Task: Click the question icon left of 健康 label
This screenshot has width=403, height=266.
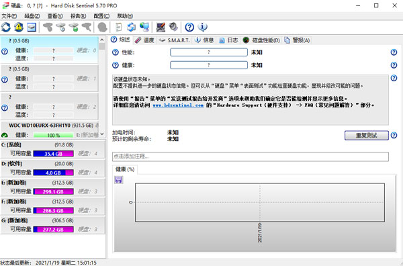Action: click(116, 65)
